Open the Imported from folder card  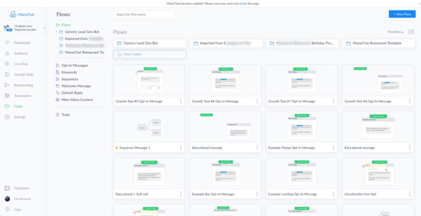coord(226,43)
